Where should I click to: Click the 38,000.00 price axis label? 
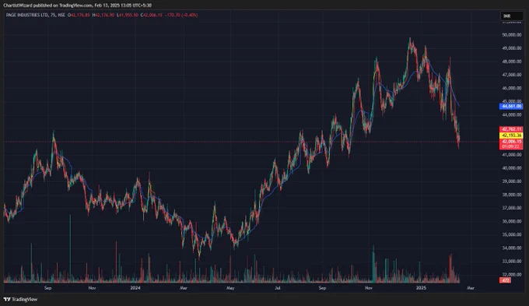pos(512,195)
